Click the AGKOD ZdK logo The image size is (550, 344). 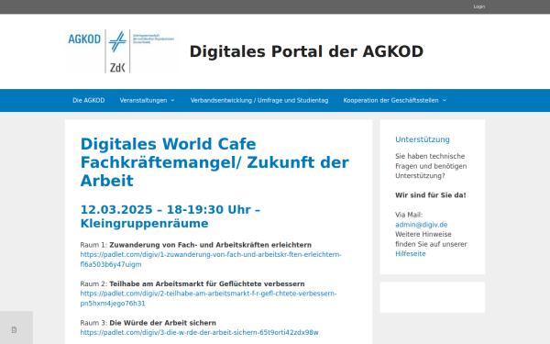[x=122, y=51]
